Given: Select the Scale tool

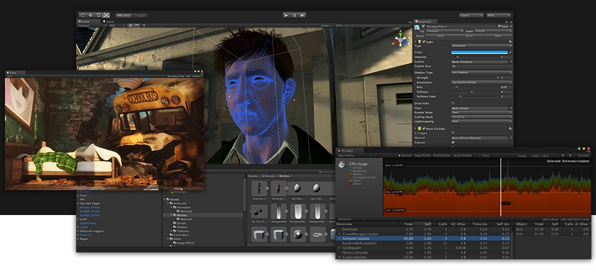Looking at the screenshot, I should 106,14.
